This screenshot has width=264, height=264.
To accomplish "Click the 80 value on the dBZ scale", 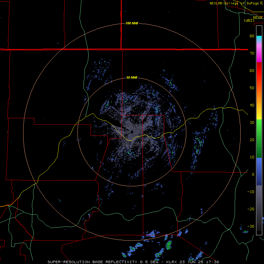I will click(x=252, y=36).
